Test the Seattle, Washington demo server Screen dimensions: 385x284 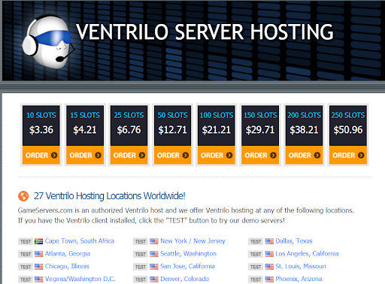coord(141,254)
